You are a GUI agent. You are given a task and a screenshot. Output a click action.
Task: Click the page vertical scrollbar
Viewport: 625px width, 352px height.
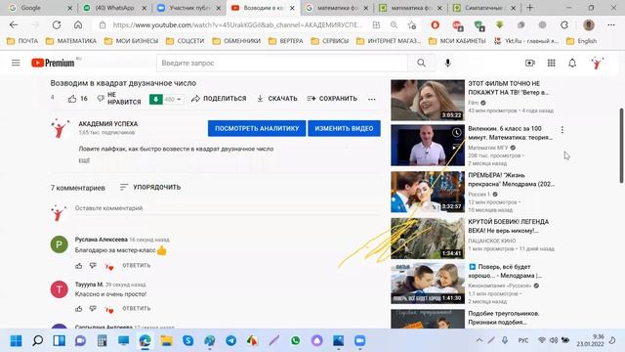tap(621, 146)
